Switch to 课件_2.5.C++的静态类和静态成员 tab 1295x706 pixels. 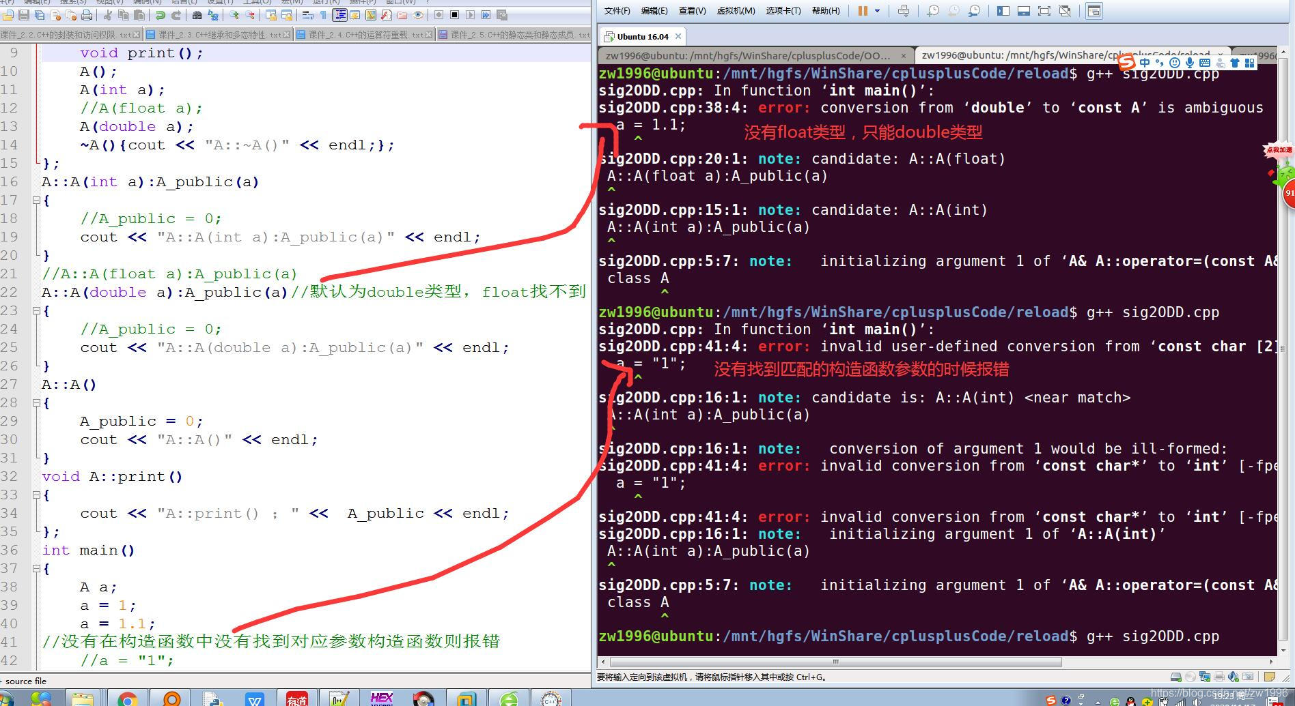(x=515, y=34)
